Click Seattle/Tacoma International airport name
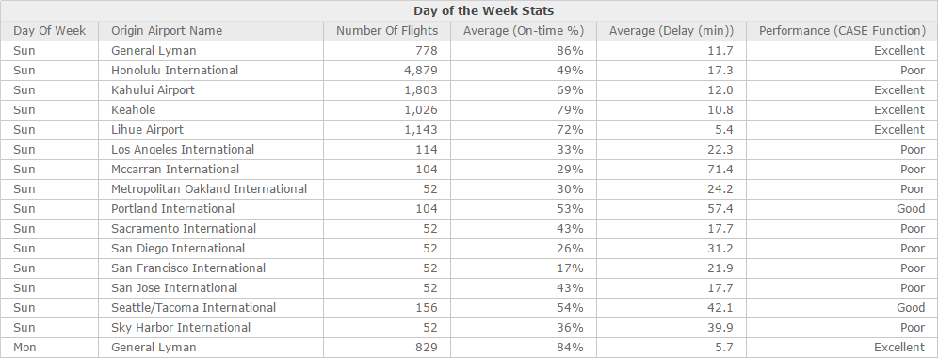The image size is (938, 358). tap(193, 308)
